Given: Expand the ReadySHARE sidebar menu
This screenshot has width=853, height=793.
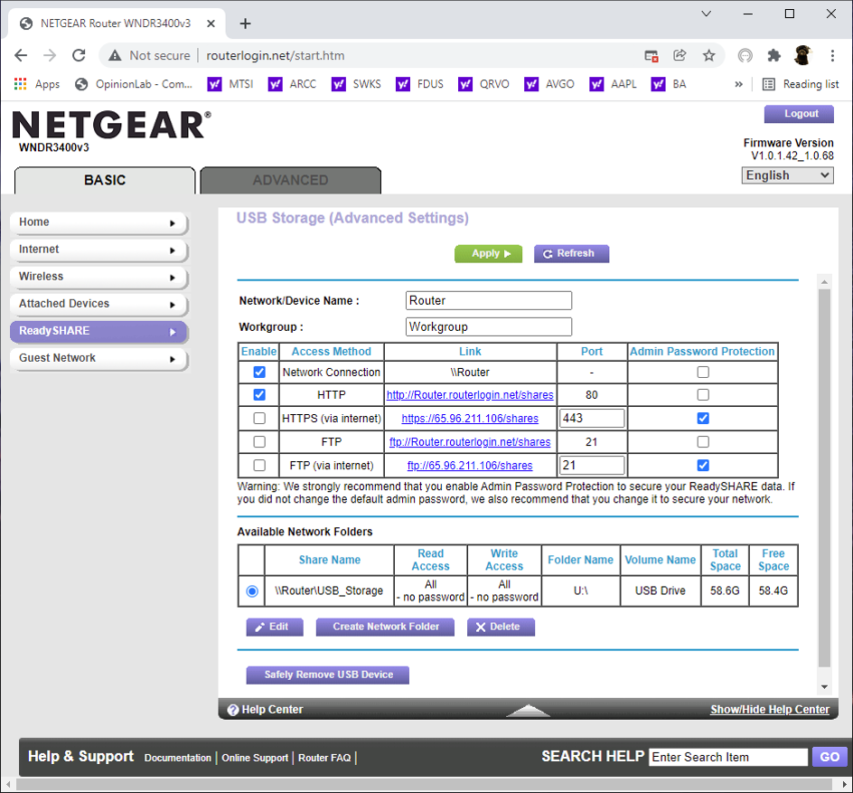Looking at the screenshot, I should (x=98, y=331).
